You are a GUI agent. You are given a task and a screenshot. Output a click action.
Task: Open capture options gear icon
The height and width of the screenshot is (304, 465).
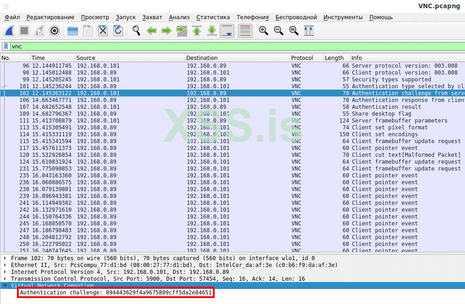[54, 31]
